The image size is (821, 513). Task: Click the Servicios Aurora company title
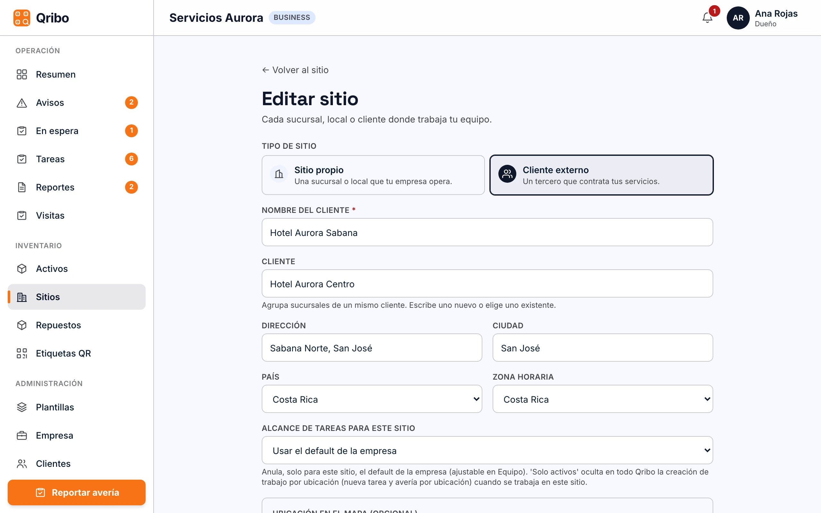216,18
